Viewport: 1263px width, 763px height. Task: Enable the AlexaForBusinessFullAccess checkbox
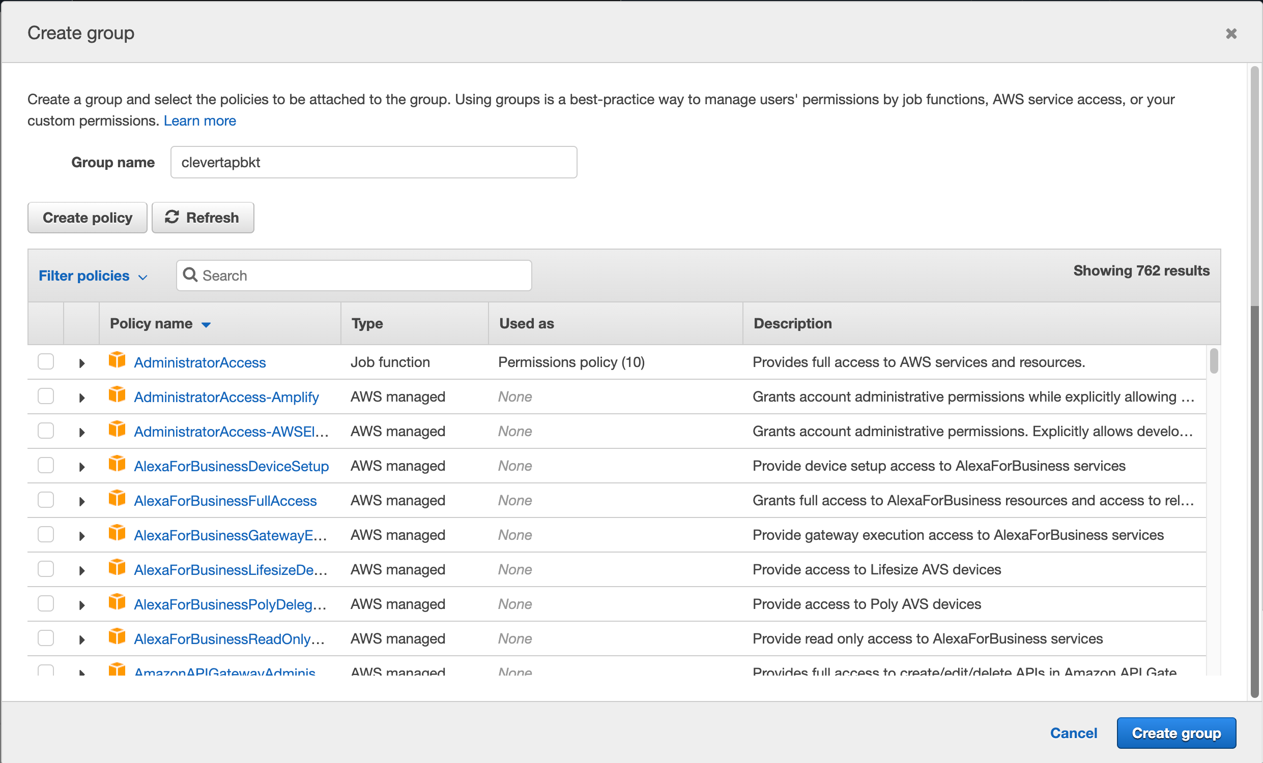tap(46, 500)
